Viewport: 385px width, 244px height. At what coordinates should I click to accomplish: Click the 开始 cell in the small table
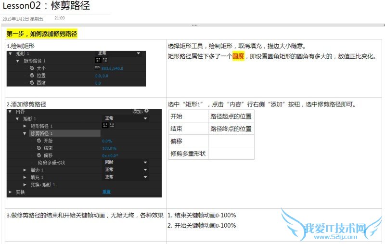coord(189,116)
